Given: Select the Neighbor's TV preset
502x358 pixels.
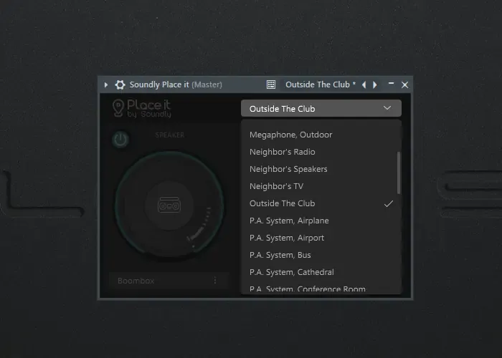Looking at the screenshot, I should point(321,186).
